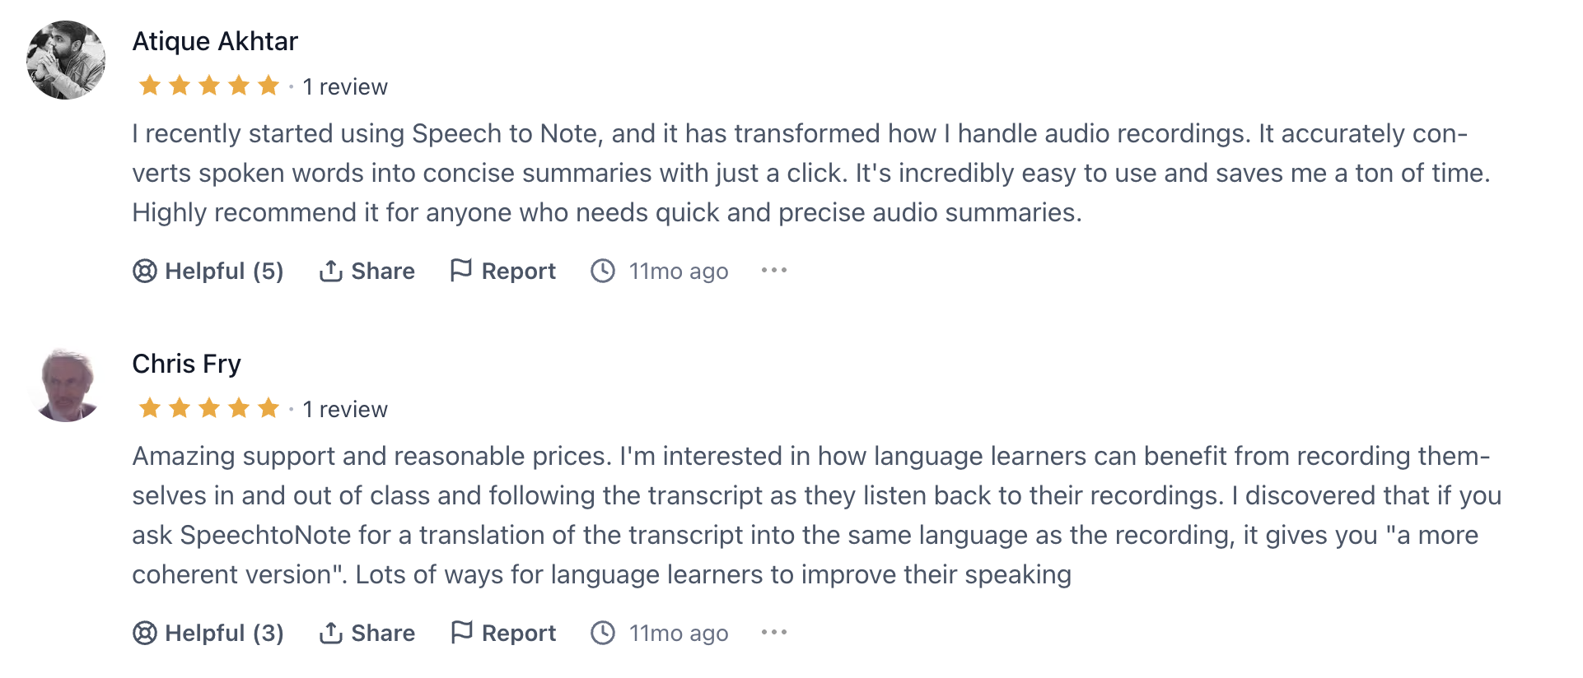Click the Atique Akhtar reviewer name

click(215, 41)
